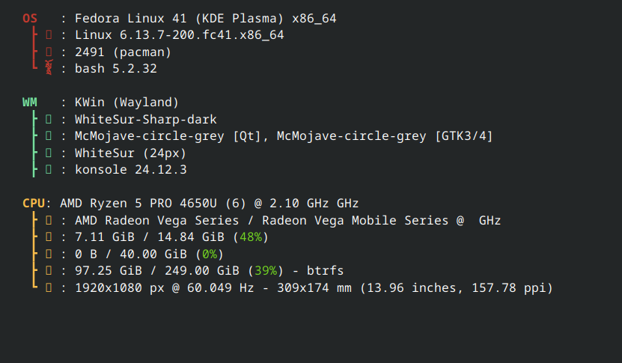The image size is (622, 363).
Task: Click the memory icon beside 7.11 GiB / 14.84 GiB
Action: [49, 237]
